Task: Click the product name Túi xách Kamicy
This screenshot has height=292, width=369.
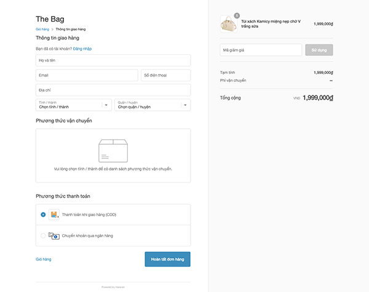Action: tap(271, 24)
